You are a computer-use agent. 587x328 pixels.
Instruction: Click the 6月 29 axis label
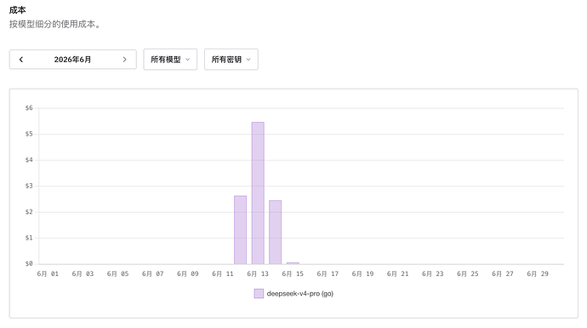pyautogui.click(x=538, y=274)
